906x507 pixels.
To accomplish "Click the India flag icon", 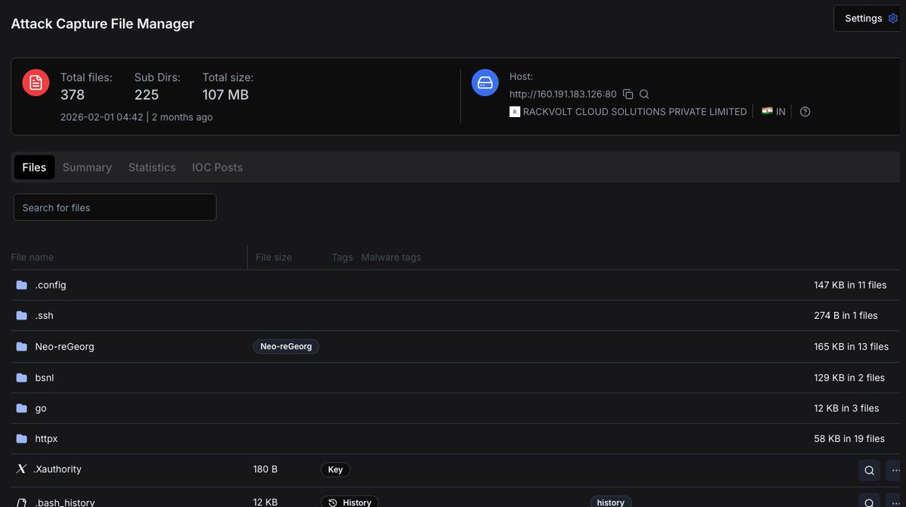I will (767, 111).
